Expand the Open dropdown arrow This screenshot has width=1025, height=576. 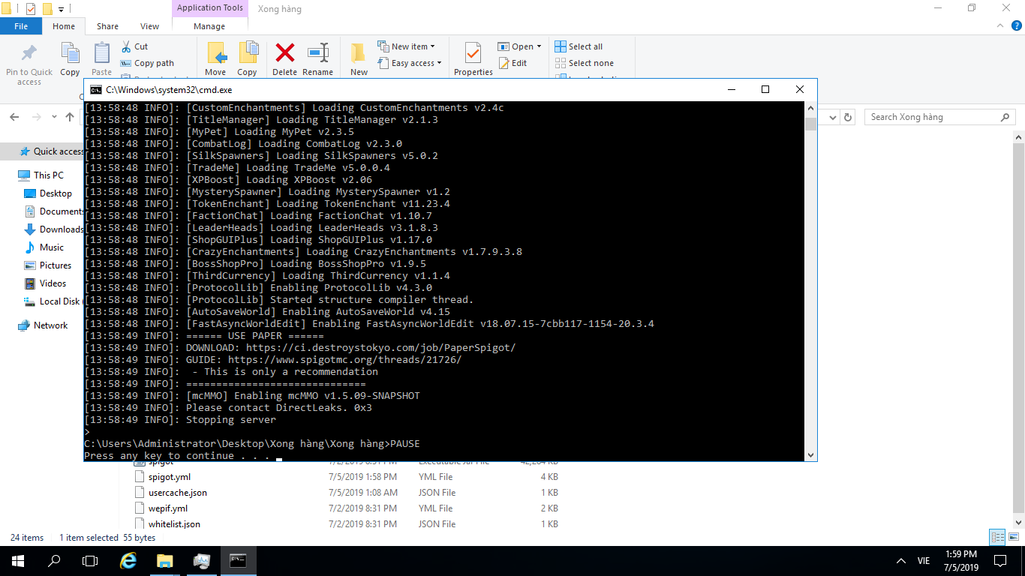(x=539, y=46)
